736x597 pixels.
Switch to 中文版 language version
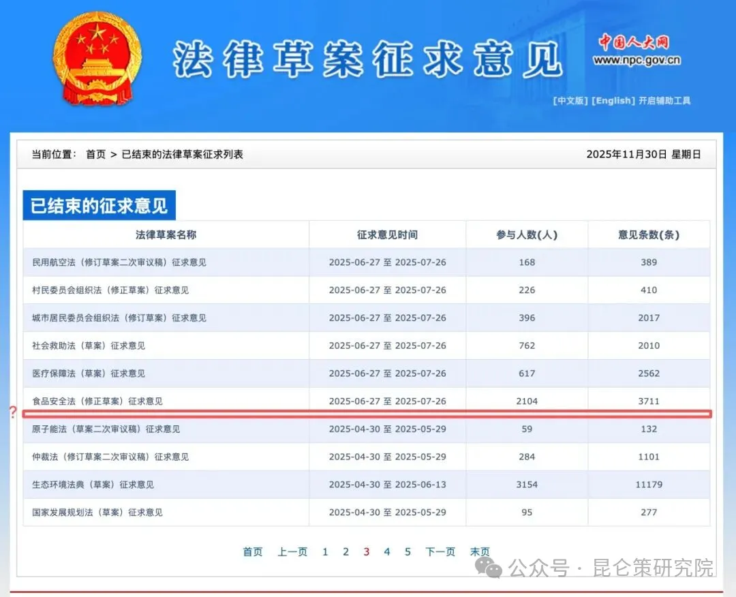click(x=570, y=100)
